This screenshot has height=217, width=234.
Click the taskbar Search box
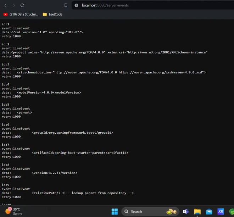150,211
